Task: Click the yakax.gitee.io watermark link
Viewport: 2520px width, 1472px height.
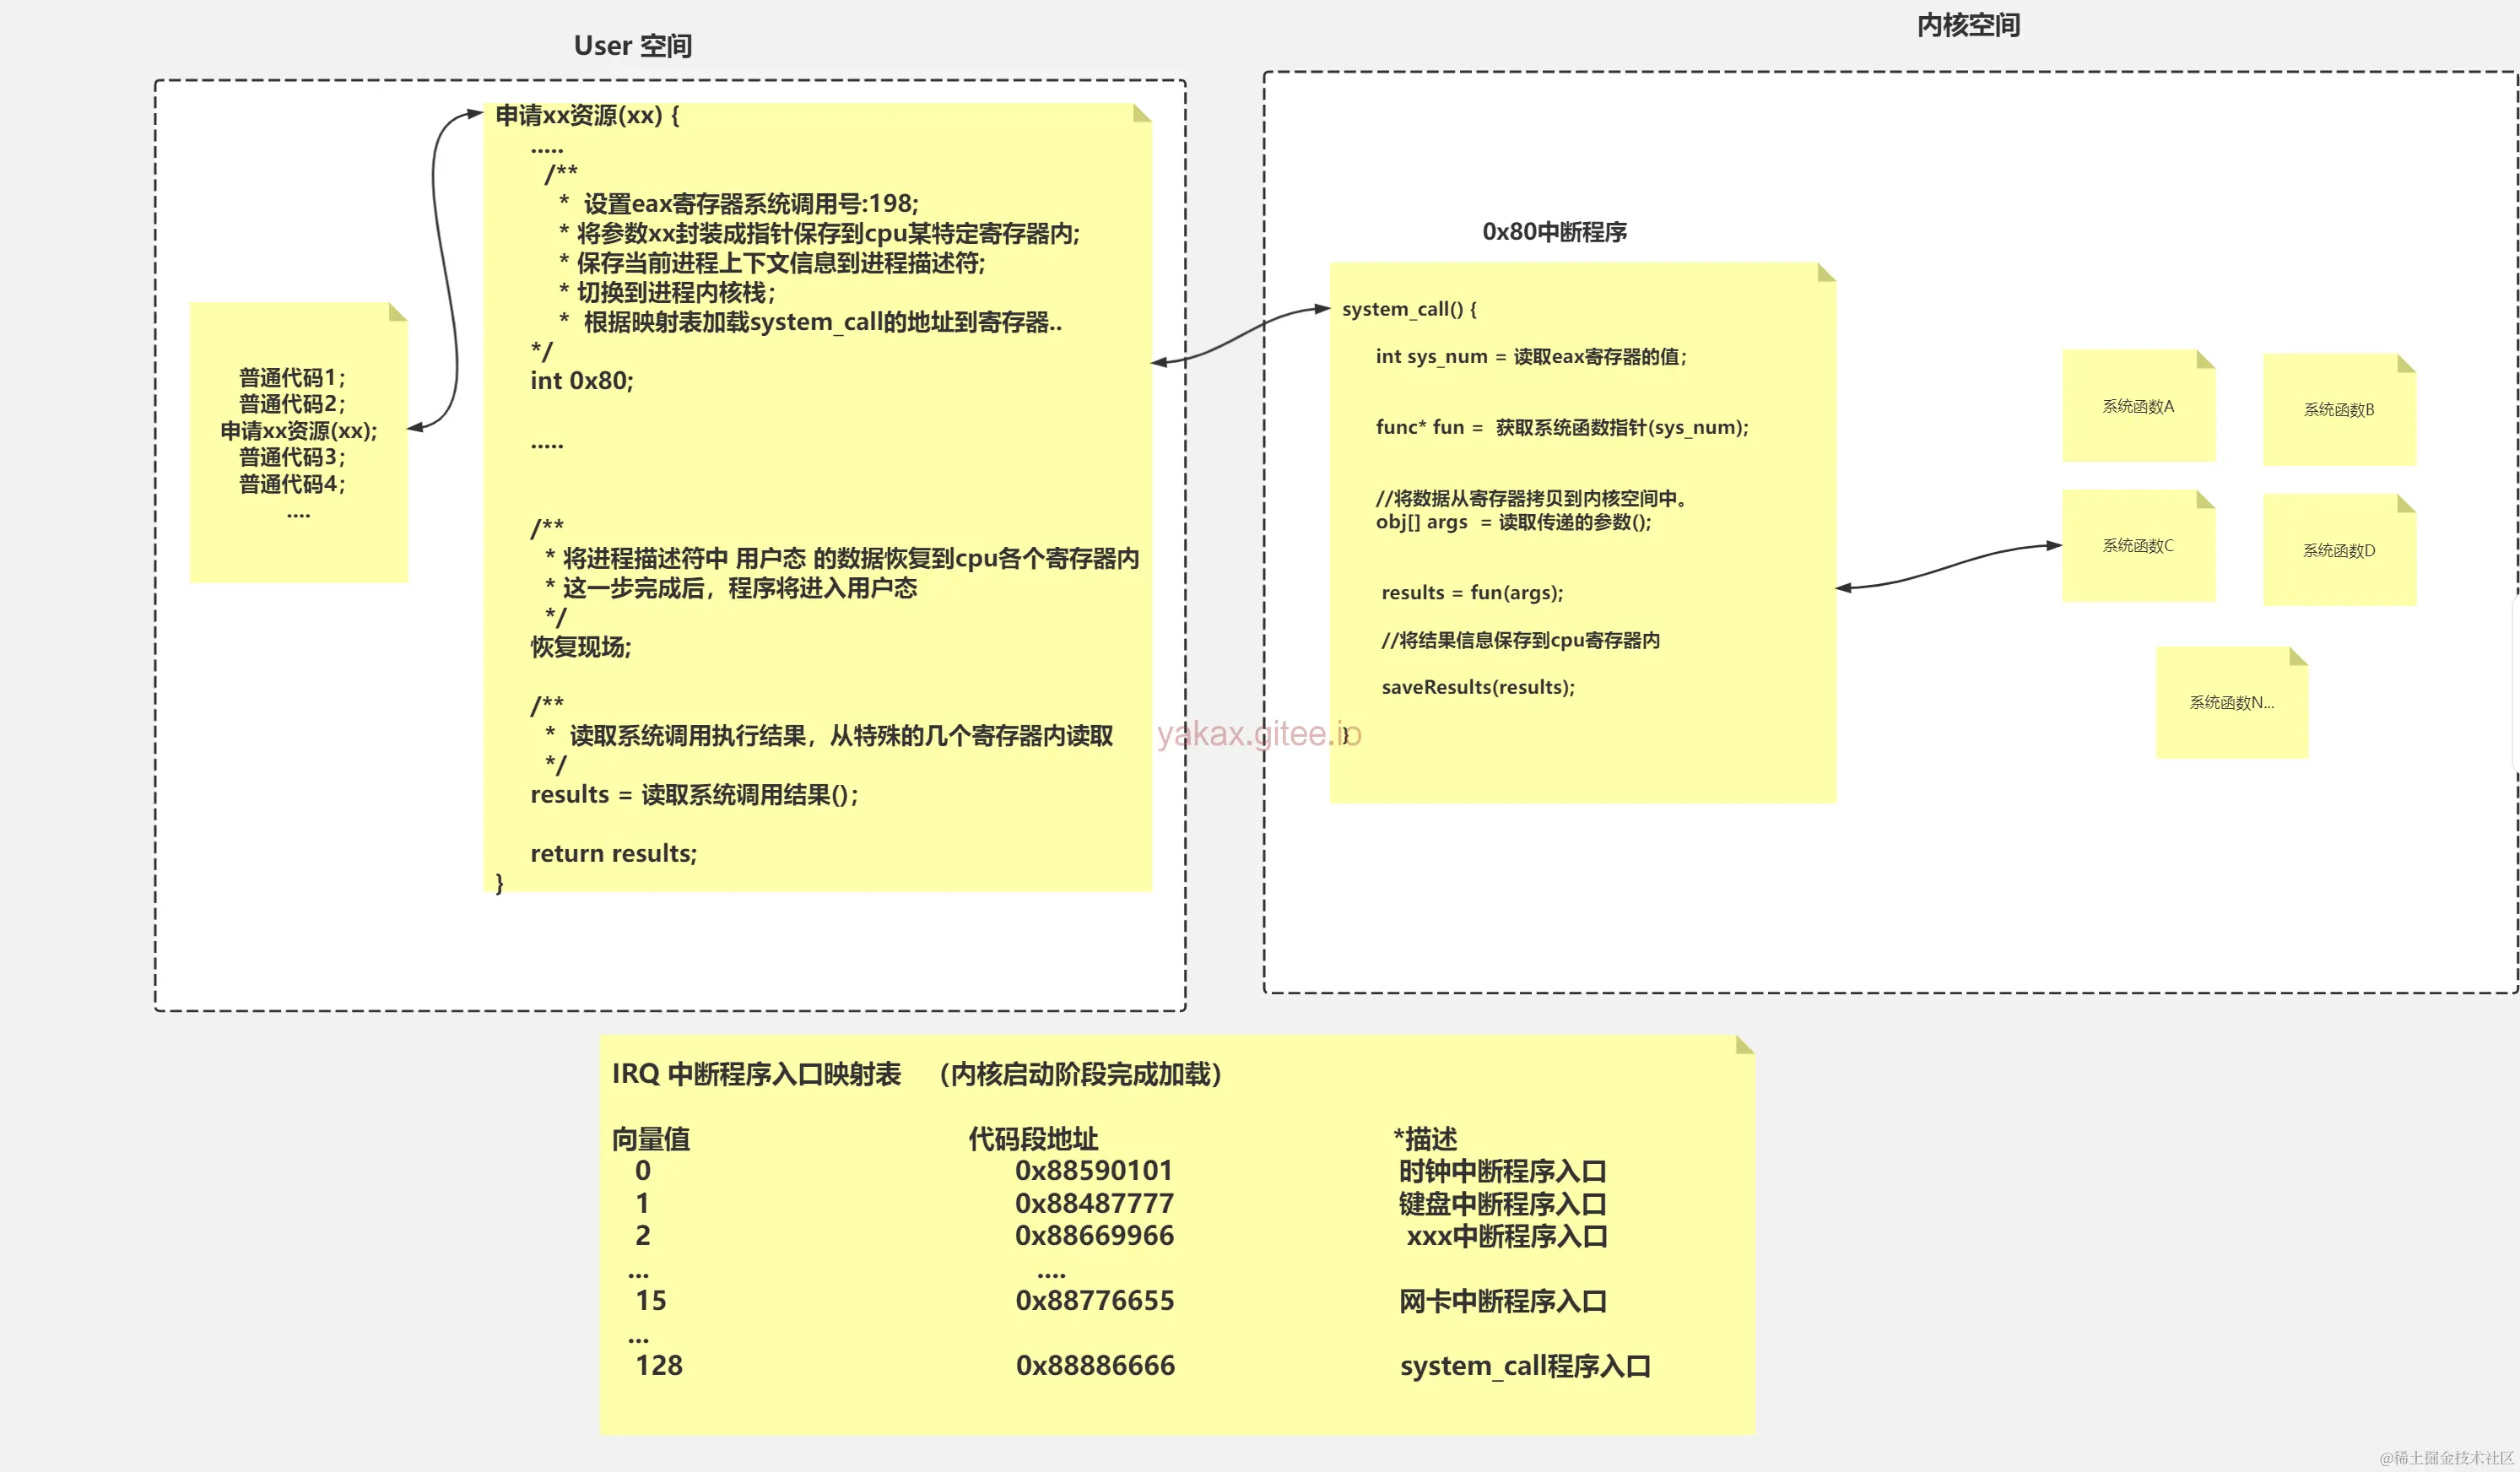Action: point(1258,734)
